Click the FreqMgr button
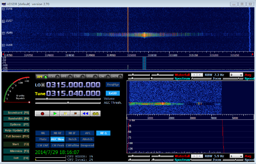Image resolution: width=256 pixels, height=164 pixels. click(x=113, y=85)
